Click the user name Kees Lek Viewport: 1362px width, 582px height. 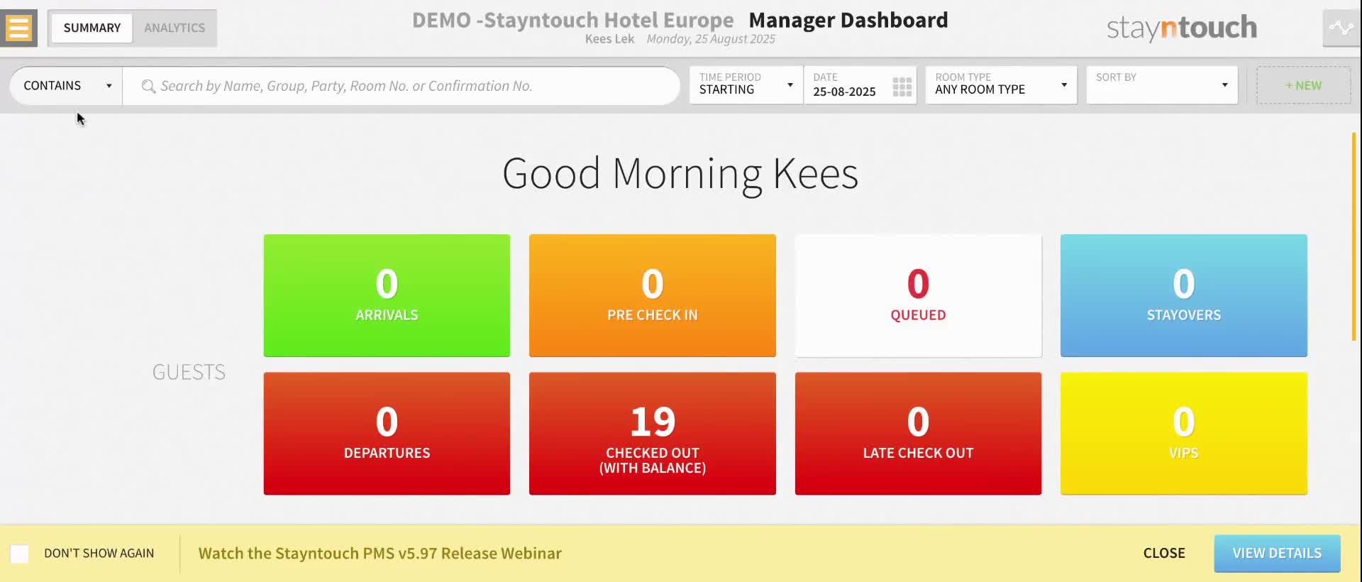(x=609, y=39)
